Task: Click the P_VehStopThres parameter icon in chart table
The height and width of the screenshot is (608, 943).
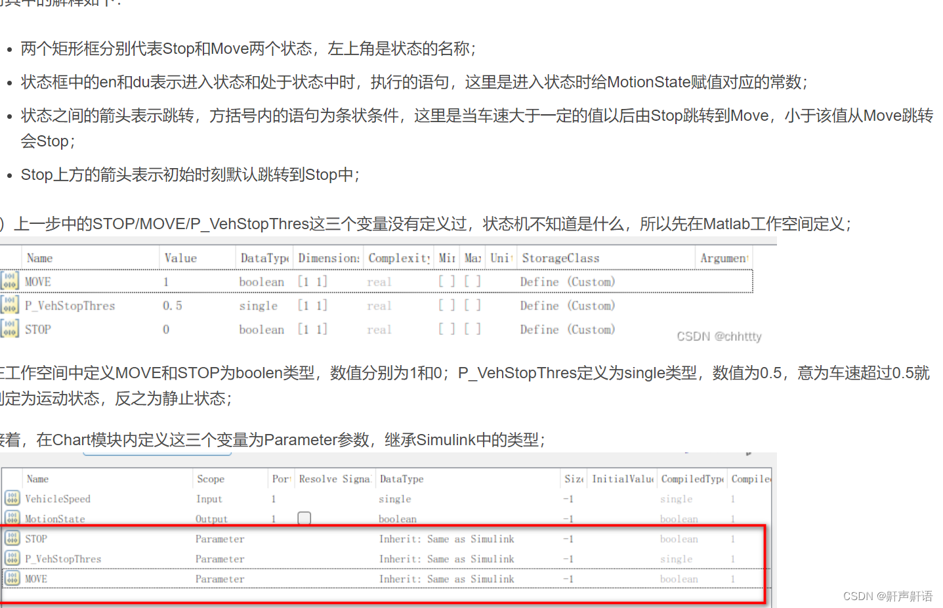Action: 12,558
